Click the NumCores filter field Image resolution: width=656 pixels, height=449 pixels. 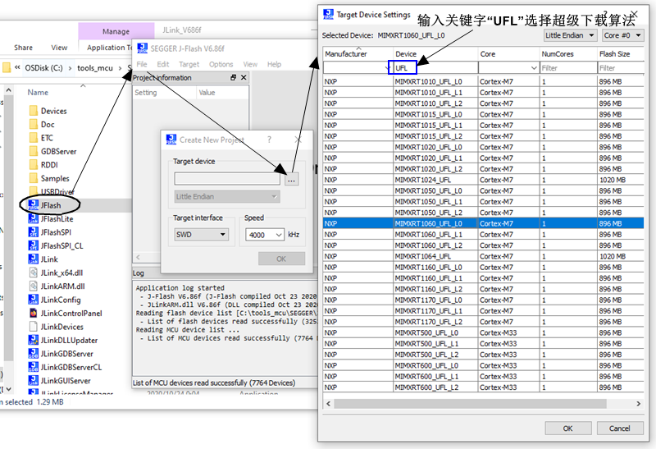click(x=568, y=68)
